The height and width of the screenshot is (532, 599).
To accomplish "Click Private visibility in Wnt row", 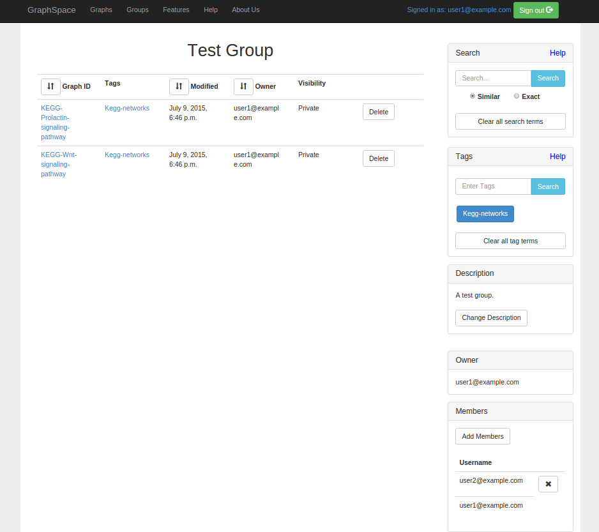I will (x=308, y=155).
